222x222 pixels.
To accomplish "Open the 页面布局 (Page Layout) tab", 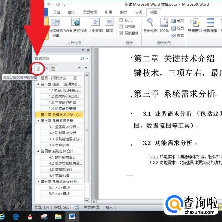I will click(90, 12).
